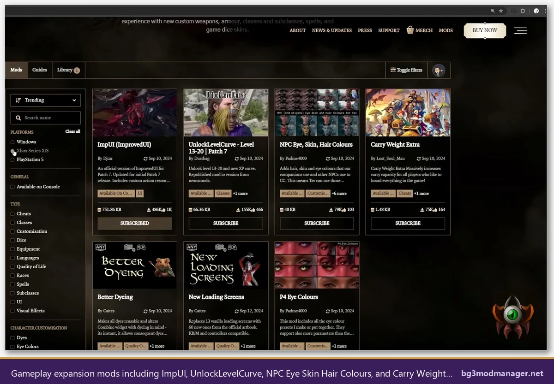Click the sort icon in the Trending box
554x384 pixels.
(x=18, y=100)
